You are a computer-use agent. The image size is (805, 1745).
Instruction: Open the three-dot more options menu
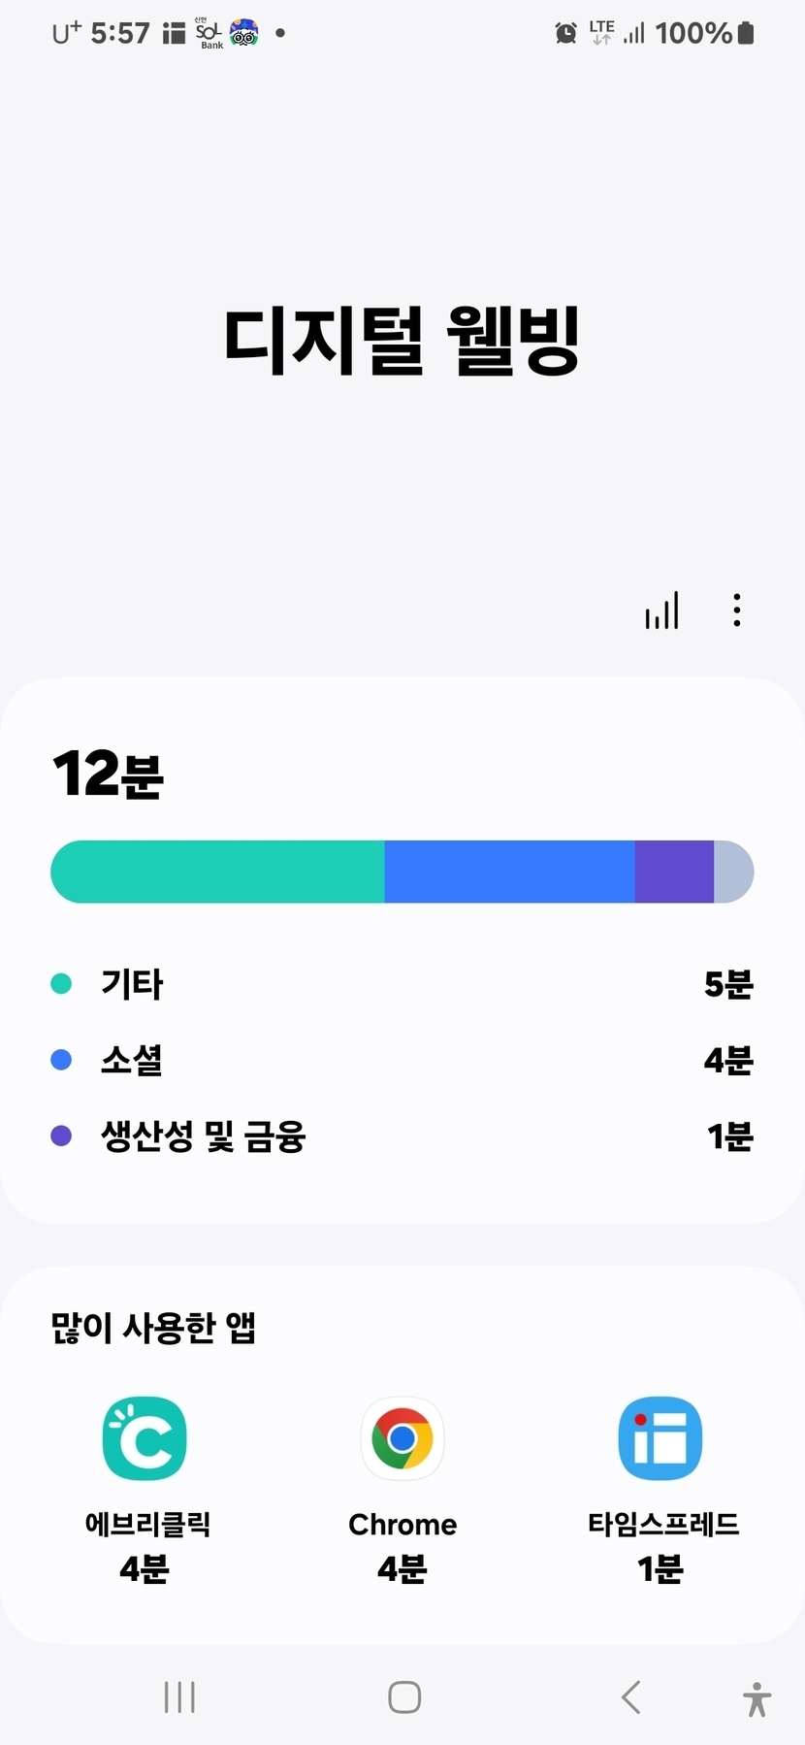(737, 610)
